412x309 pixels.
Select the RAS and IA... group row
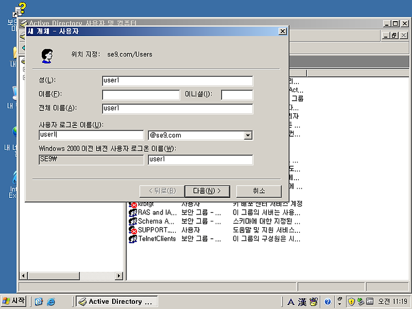pos(215,212)
